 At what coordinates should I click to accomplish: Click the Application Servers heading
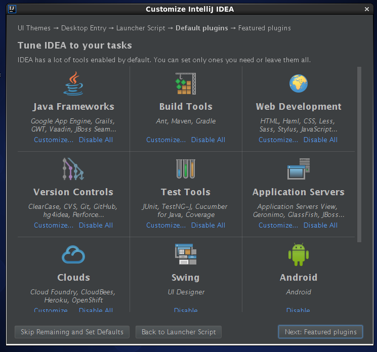(x=299, y=192)
